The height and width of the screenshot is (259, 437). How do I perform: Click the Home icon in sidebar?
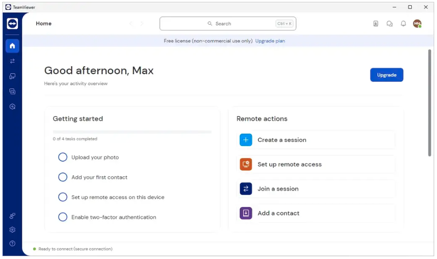(12, 46)
